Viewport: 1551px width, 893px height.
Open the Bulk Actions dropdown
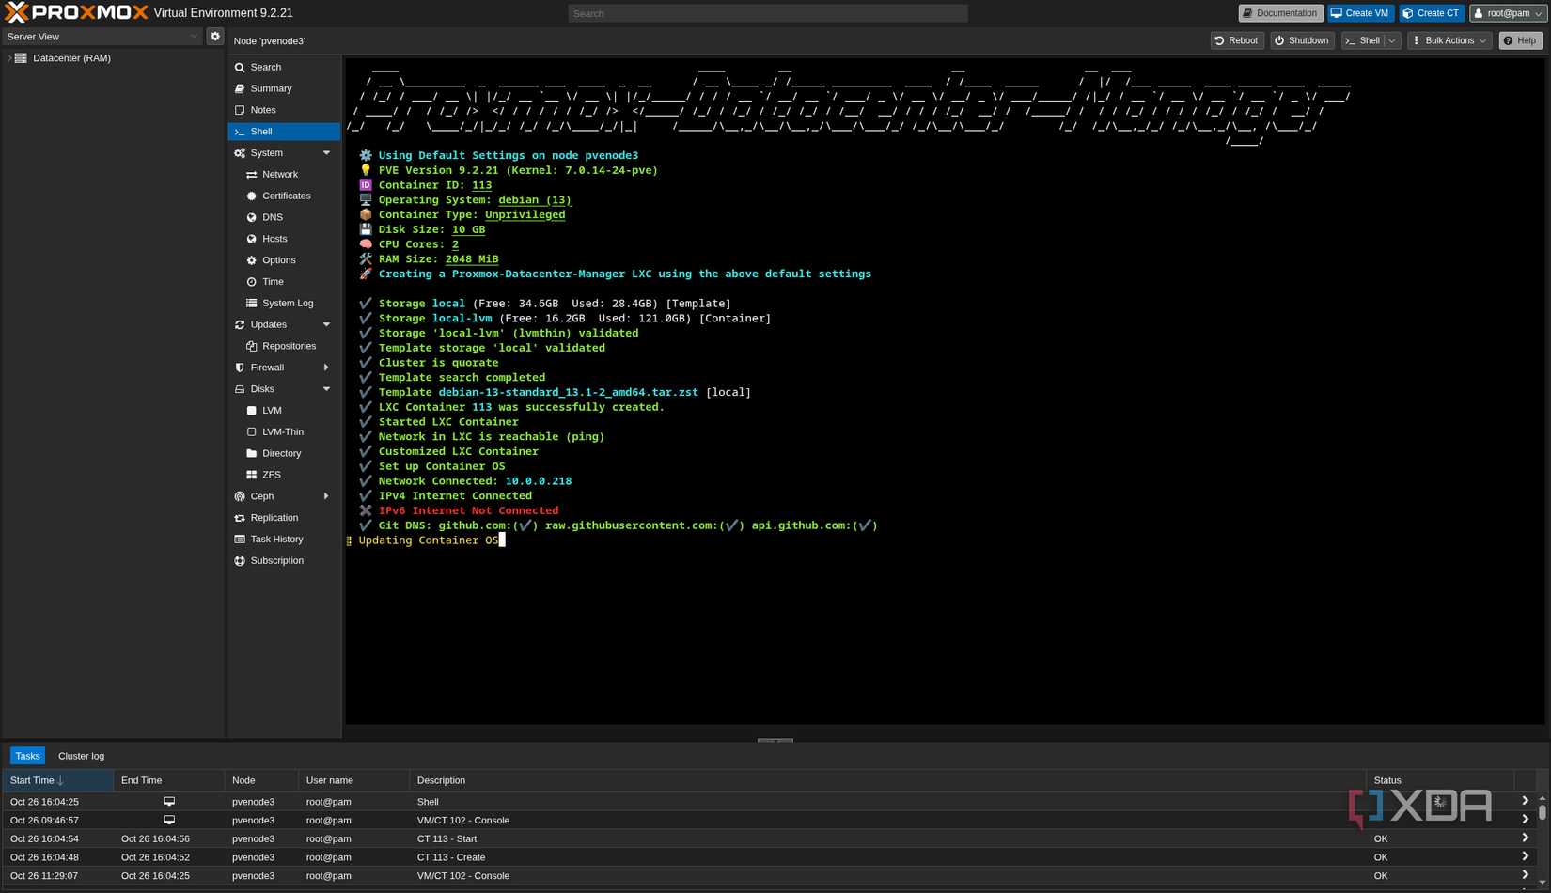1450,40
